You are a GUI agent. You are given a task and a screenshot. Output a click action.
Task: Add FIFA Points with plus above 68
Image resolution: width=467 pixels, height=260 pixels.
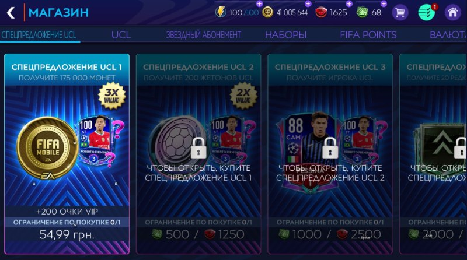point(384,3)
